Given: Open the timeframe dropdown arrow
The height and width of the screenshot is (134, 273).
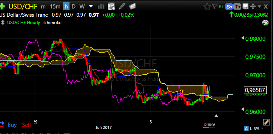Looking at the screenshot, I should point(91,7).
